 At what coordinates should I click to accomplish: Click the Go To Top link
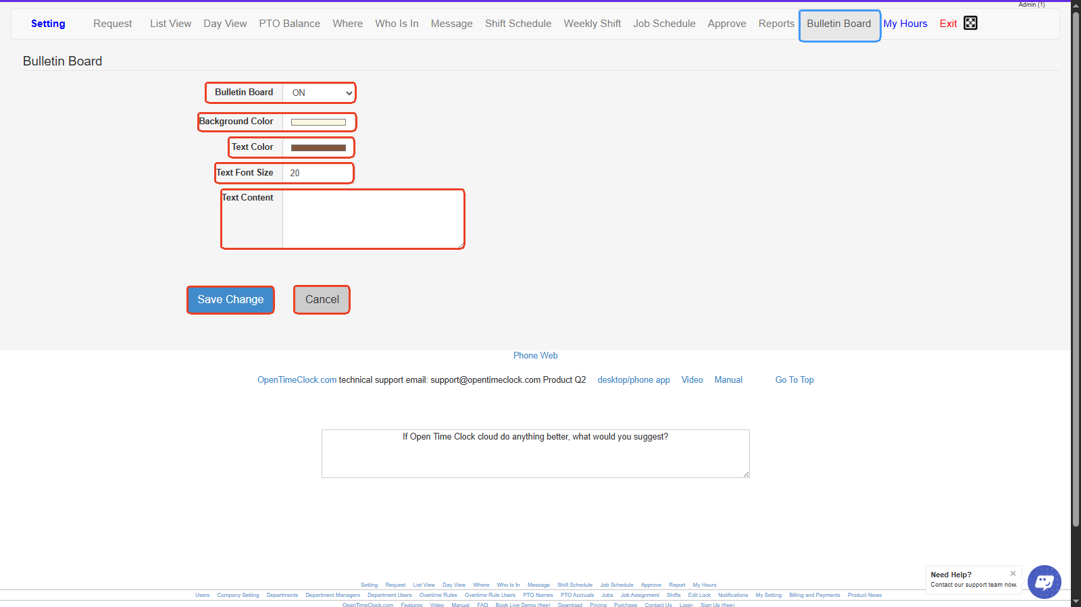(794, 380)
